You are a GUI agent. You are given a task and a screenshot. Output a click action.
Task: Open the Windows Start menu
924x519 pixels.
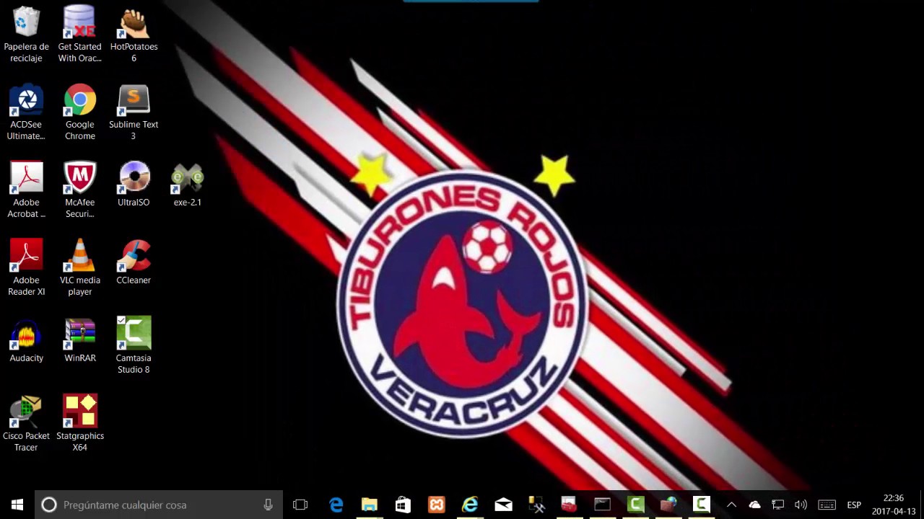coord(17,505)
